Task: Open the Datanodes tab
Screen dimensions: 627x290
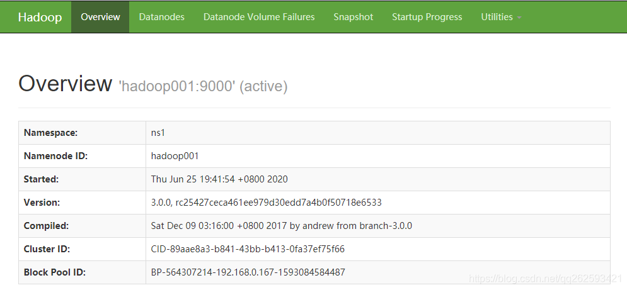Action: [x=161, y=17]
